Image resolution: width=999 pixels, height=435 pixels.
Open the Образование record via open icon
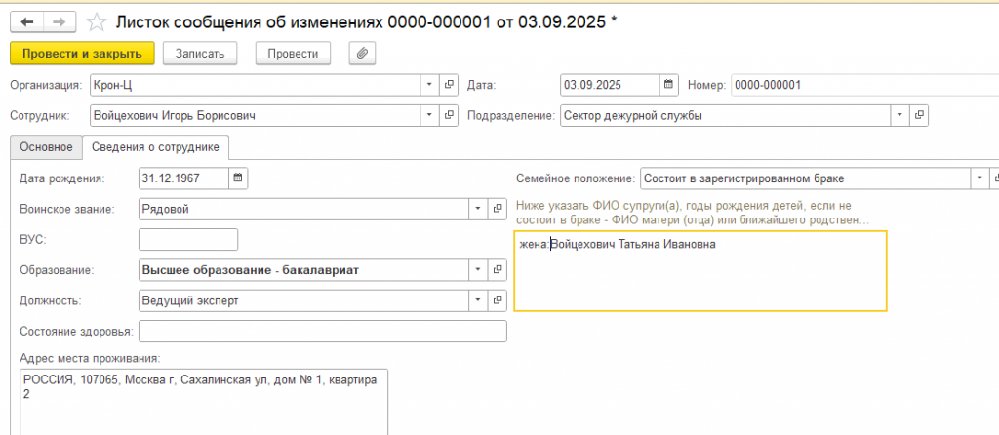pos(498,270)
